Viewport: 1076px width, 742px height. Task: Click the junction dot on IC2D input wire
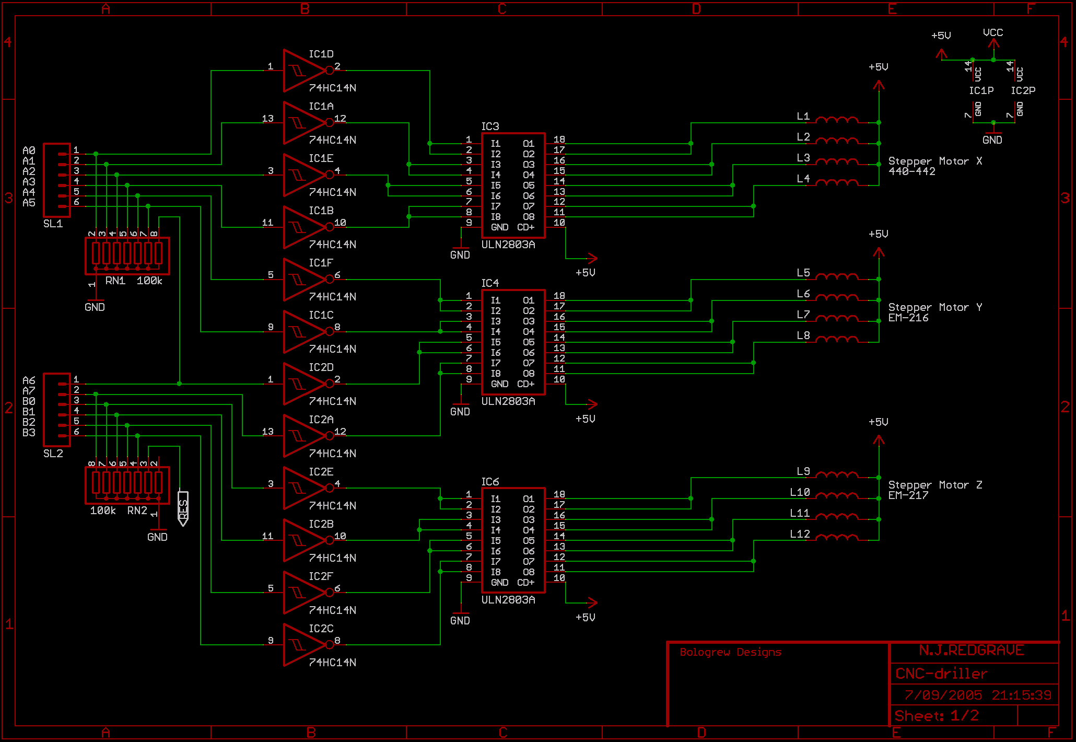pyautogui.click(x=179, y=384)
